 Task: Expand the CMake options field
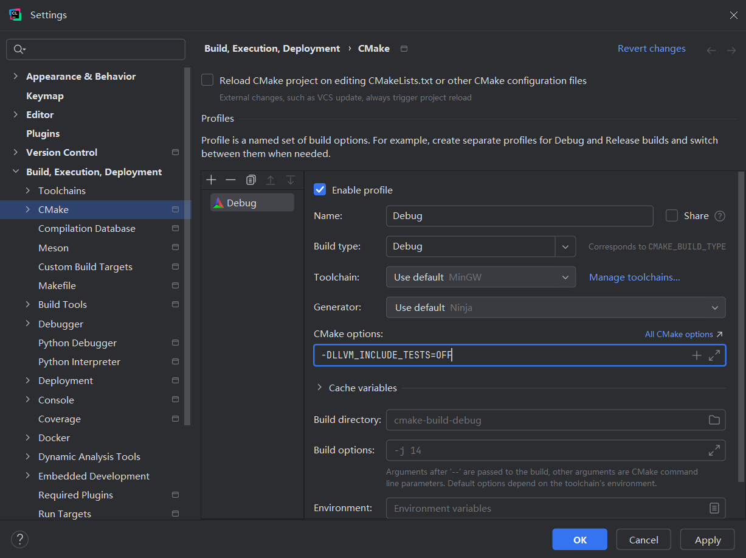(714, 355)
